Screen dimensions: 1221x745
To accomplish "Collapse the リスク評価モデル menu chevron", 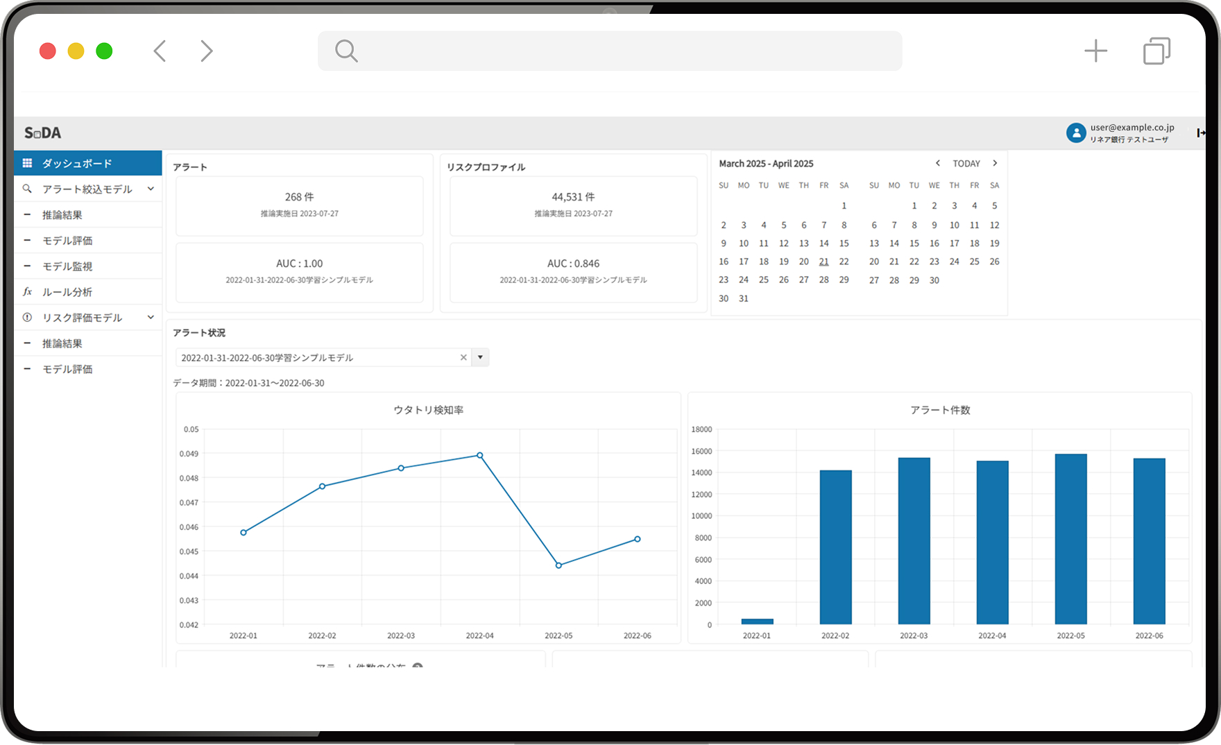I will point(151,317).
